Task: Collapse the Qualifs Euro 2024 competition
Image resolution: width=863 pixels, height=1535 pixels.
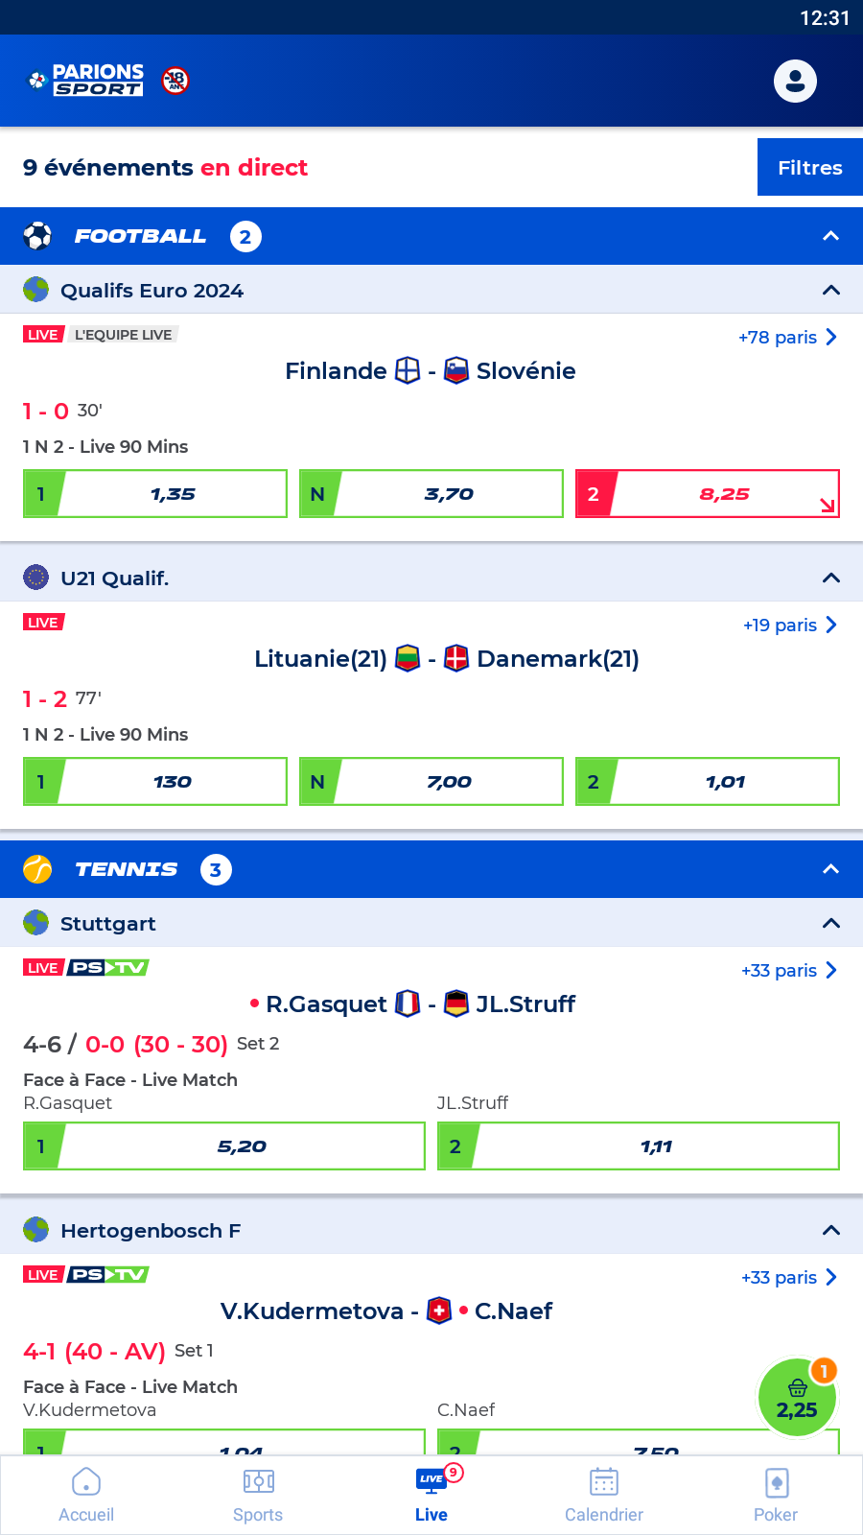Action: 830,291
